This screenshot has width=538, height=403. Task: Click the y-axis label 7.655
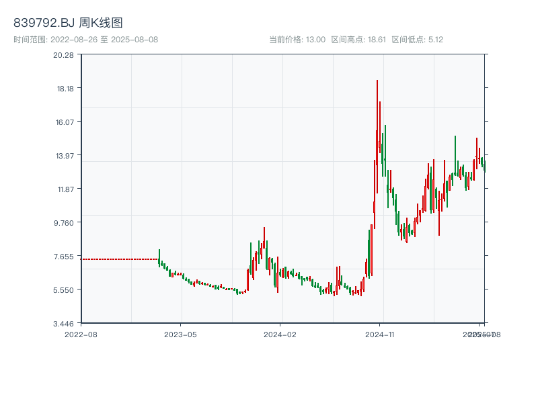pyautogui.click(x=63, y=257)
